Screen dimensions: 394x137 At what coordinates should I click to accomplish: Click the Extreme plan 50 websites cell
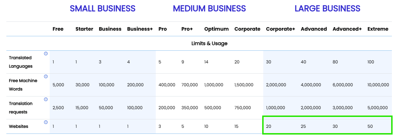click(370, 126)
